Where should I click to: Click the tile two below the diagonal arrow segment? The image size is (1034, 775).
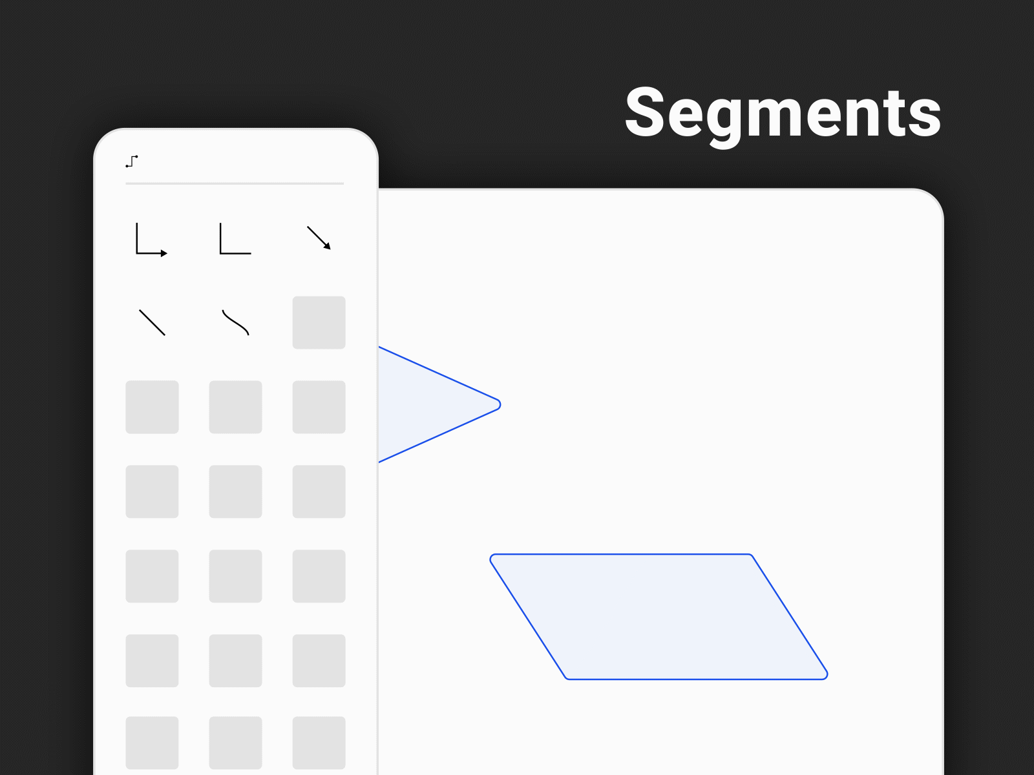click(x=319, y=407)
